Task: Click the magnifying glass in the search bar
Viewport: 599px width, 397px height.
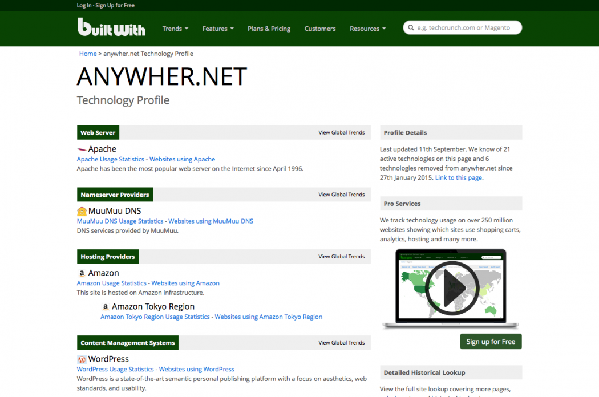Action: pyautogui.click(x=411, y=27)
